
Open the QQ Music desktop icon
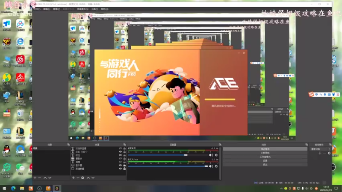point(7,79)
